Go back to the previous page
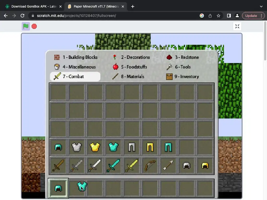The width and height of the screenshot is (267, 200). coord(6,16)
